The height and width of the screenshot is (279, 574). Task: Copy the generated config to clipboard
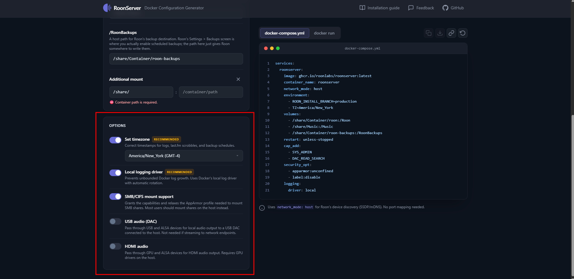click(x=429, y=33)
